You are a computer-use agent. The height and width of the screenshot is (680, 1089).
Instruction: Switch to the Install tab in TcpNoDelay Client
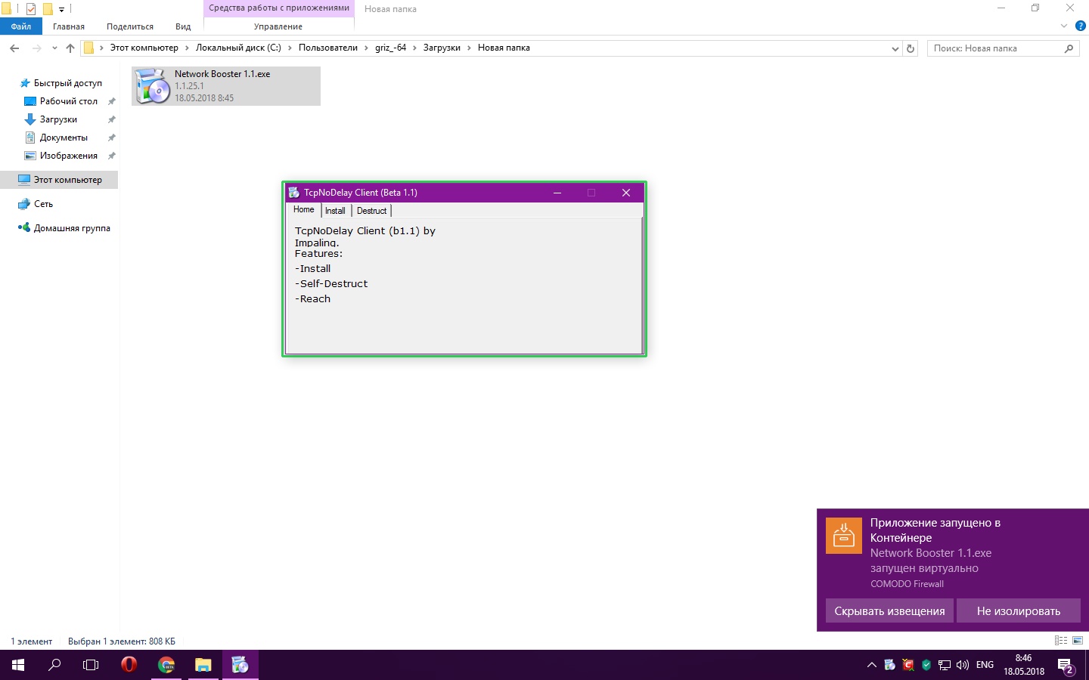(x=335, y=211)
